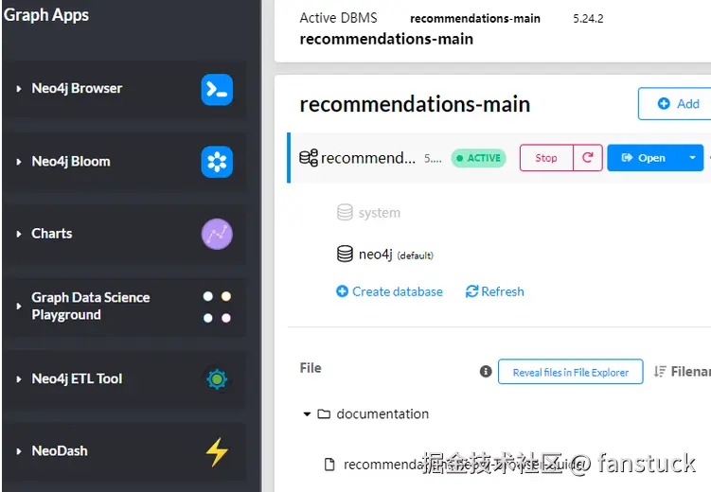
Task: Stop the recommendations-main DBMS
Action: click(546, 158)
